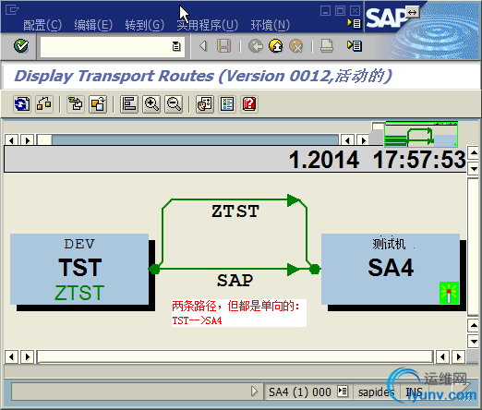
Task: Open the 配置(C) menu
Action: point(42,25)
